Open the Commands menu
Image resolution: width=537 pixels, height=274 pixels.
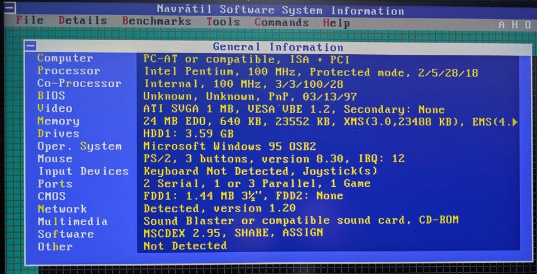point(281,22)
